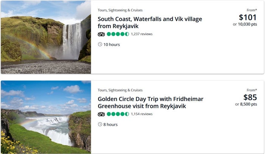Image resolution: width=265 pixels, height=154 pixels.
Task: Open South Coast, Waterfalls and Vík village title
Action: pyautogui.click(x=150, y=22)
